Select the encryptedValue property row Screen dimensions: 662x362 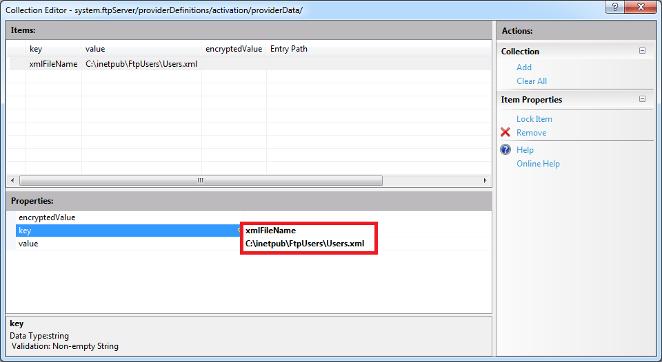coord(47,217)
